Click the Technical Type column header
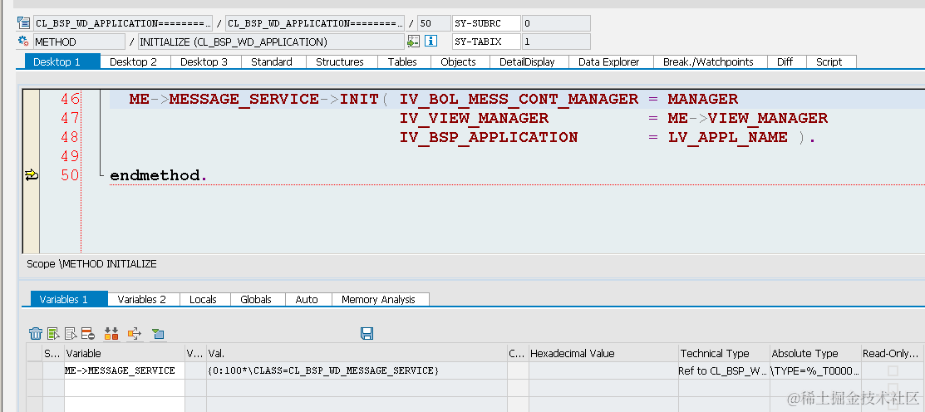 pyautogui.click(x=724, y=354)
